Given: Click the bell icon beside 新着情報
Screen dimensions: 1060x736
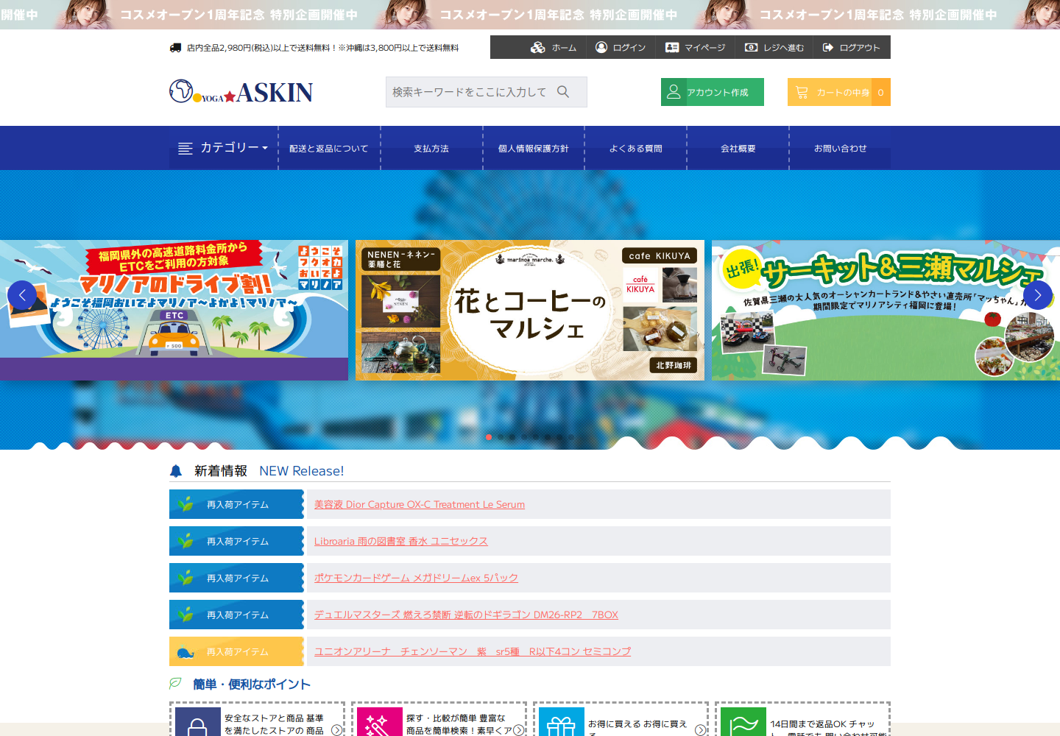Looking at the screenshot, I should (x=176, y=471).
